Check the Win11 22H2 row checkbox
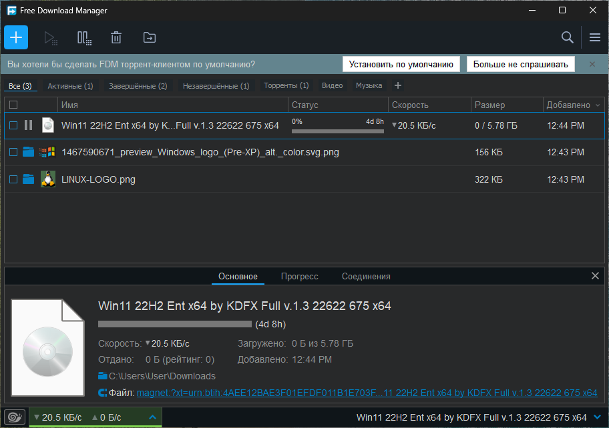 coord(13,125)
